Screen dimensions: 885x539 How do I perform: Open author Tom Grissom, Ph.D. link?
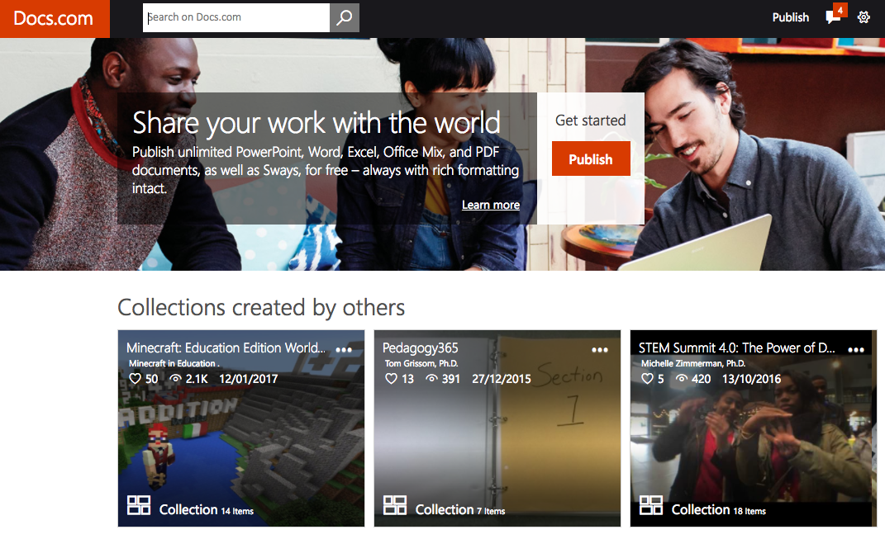tap(421, 363)
